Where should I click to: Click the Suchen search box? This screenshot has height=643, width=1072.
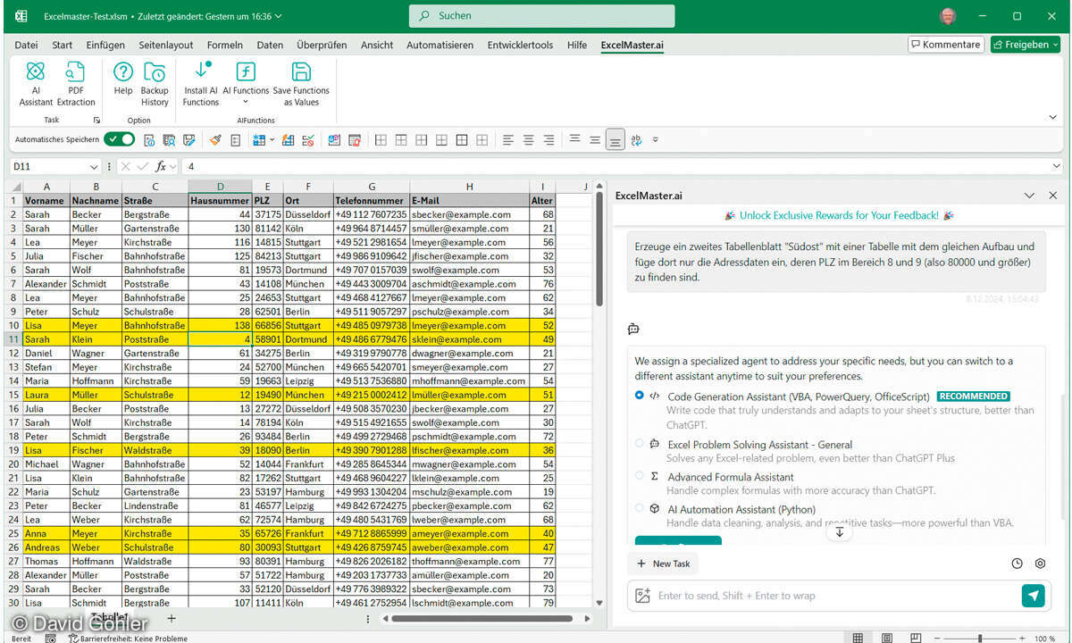point(541,16)
